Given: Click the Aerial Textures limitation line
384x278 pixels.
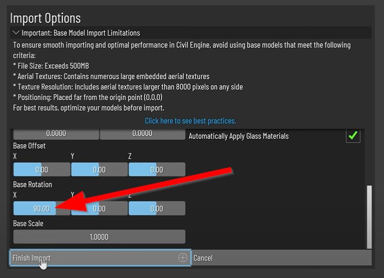Looking at the screenshot, I should point(111,76).
